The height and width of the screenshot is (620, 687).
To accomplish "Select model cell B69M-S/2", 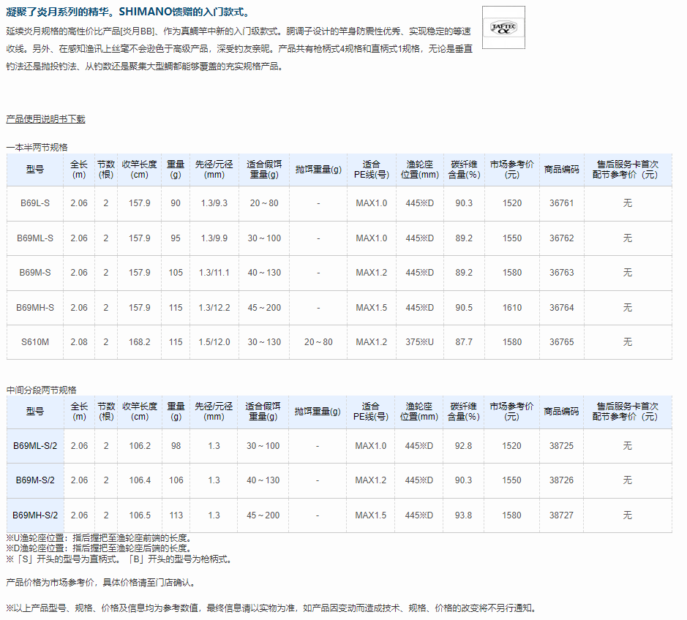I will pyautogui.click(x=35, y=480).
